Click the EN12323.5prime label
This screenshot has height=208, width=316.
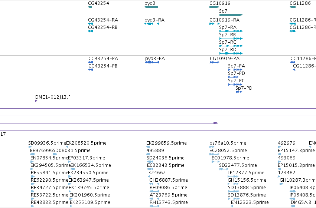tap(250, 203)
